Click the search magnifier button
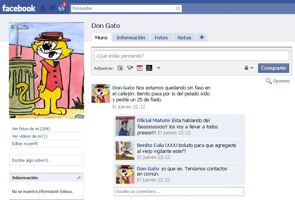295x200 pixels. [178, 9]
